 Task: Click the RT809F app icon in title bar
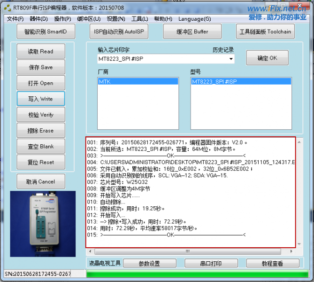point(5,7)
